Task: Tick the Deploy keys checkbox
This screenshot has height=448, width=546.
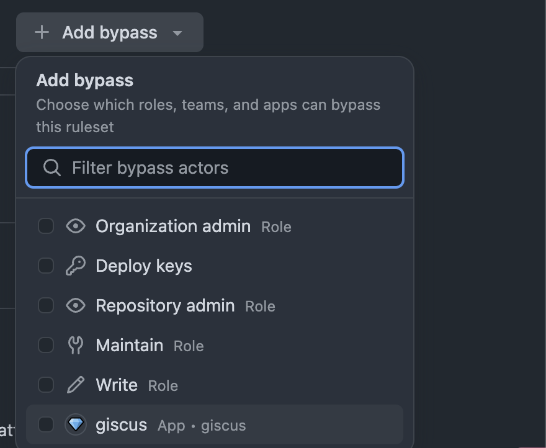Action: coord(46,266)
